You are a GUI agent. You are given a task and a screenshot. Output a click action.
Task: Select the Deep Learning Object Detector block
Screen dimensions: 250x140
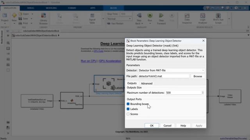(x=109, y=84)
